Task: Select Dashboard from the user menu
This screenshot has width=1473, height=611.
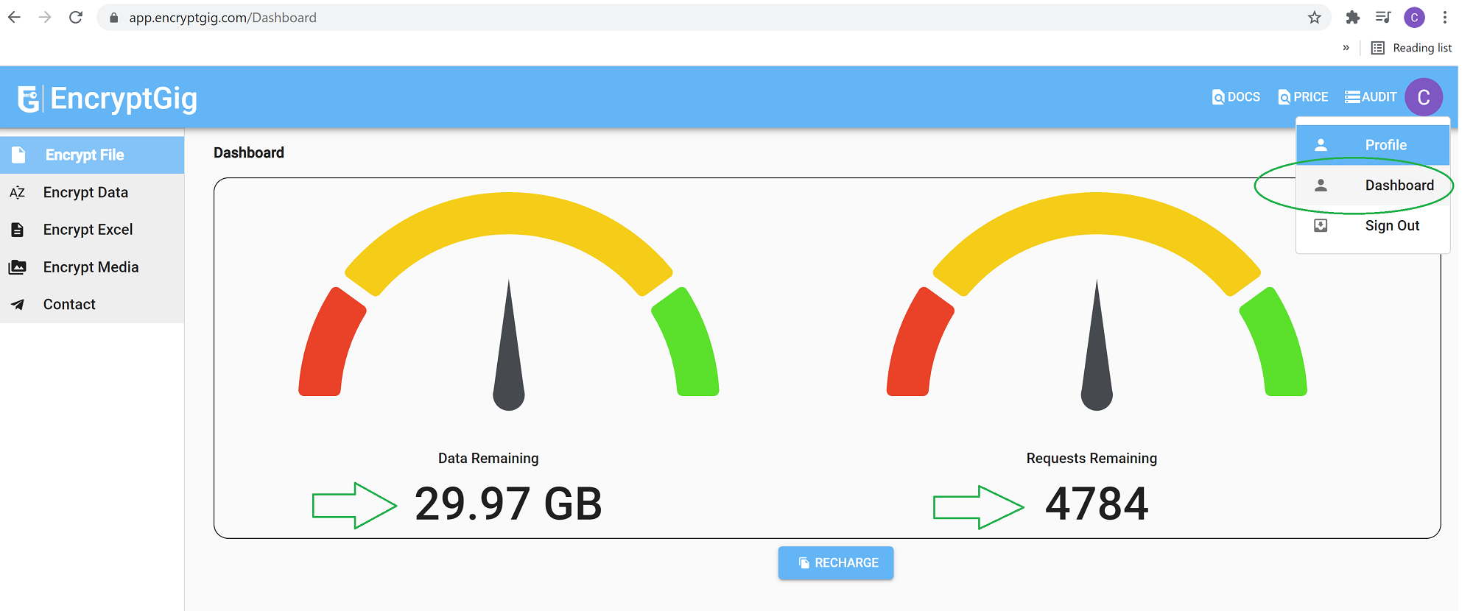Action: pyautogui.click(x=1373, y=186)
